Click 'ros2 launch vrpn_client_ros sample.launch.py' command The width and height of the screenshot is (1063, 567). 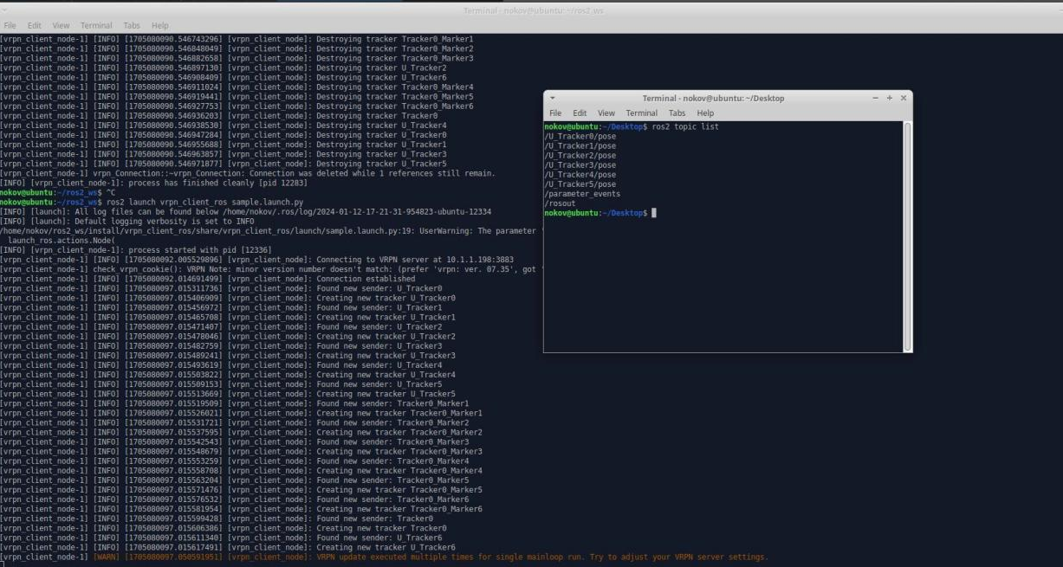pyautogui.click(x=204, y=202)
